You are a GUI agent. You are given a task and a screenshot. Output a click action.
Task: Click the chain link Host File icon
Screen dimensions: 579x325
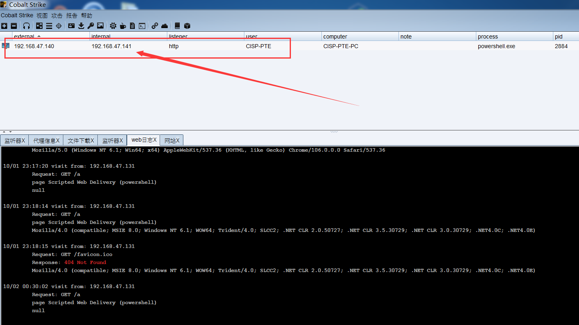coord(155,26)
